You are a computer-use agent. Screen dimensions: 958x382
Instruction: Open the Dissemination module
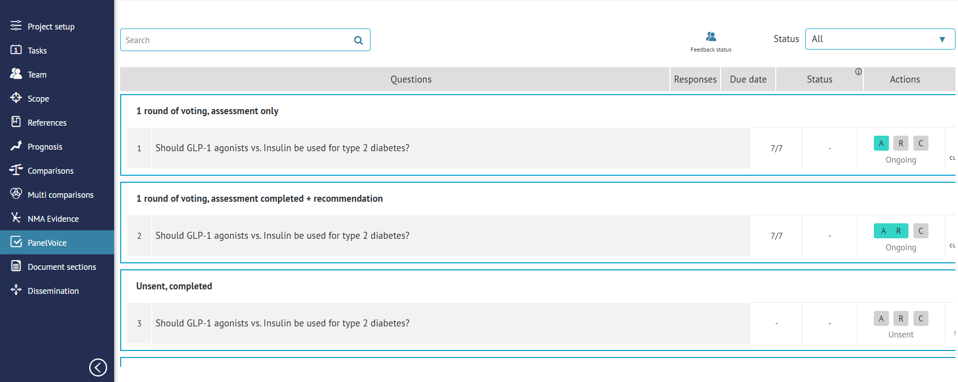(x=53, y=291)
